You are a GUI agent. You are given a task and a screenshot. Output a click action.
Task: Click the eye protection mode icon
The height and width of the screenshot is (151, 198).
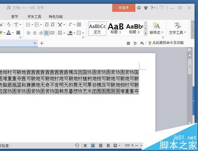pyautogui.click(x=115, y=145)
